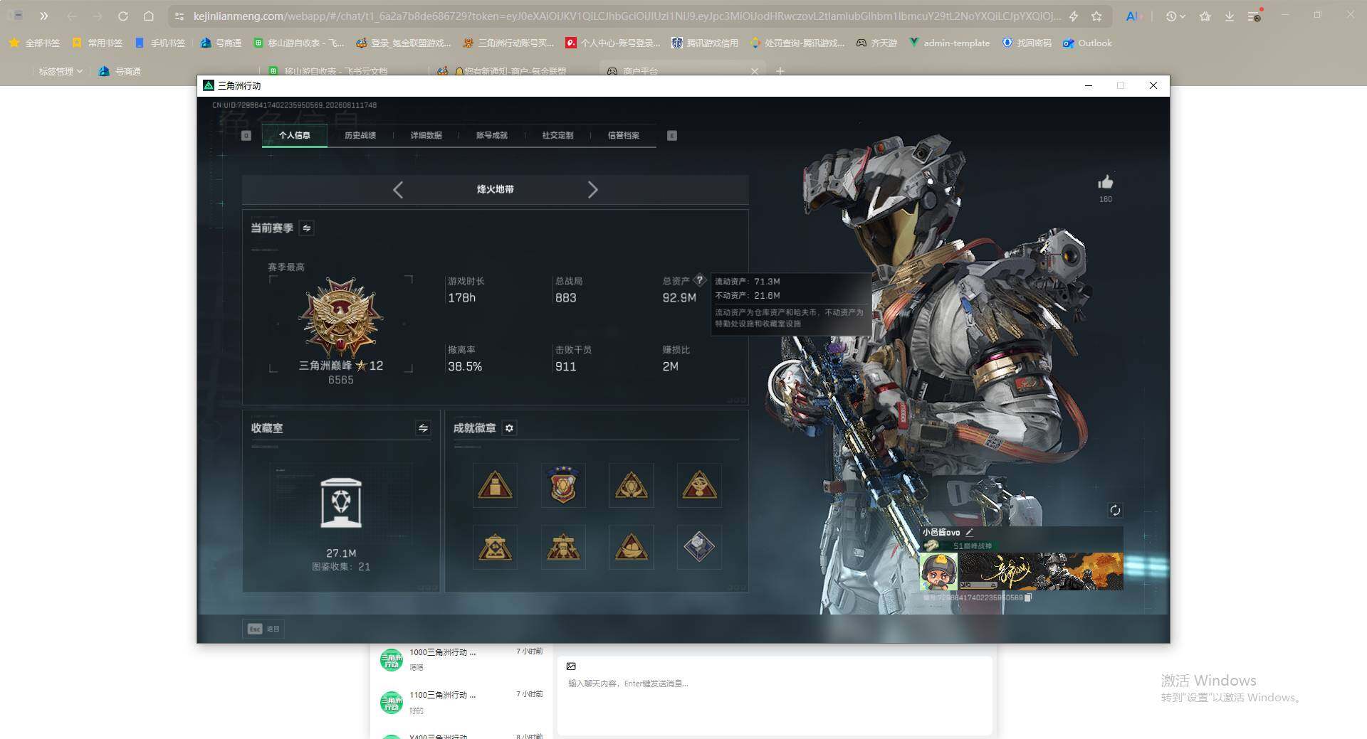Screen dimensions: 1367x739
Task: Open the 腾讯游戏信用 bookmark
Action: point(705,43)
